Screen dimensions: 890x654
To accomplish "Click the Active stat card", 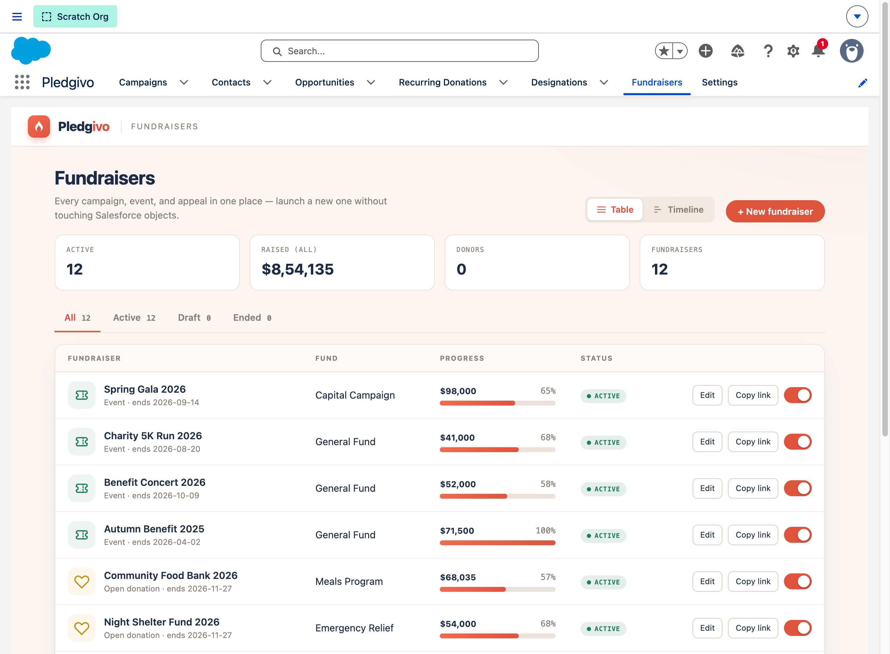I will [x=147, y=262].
